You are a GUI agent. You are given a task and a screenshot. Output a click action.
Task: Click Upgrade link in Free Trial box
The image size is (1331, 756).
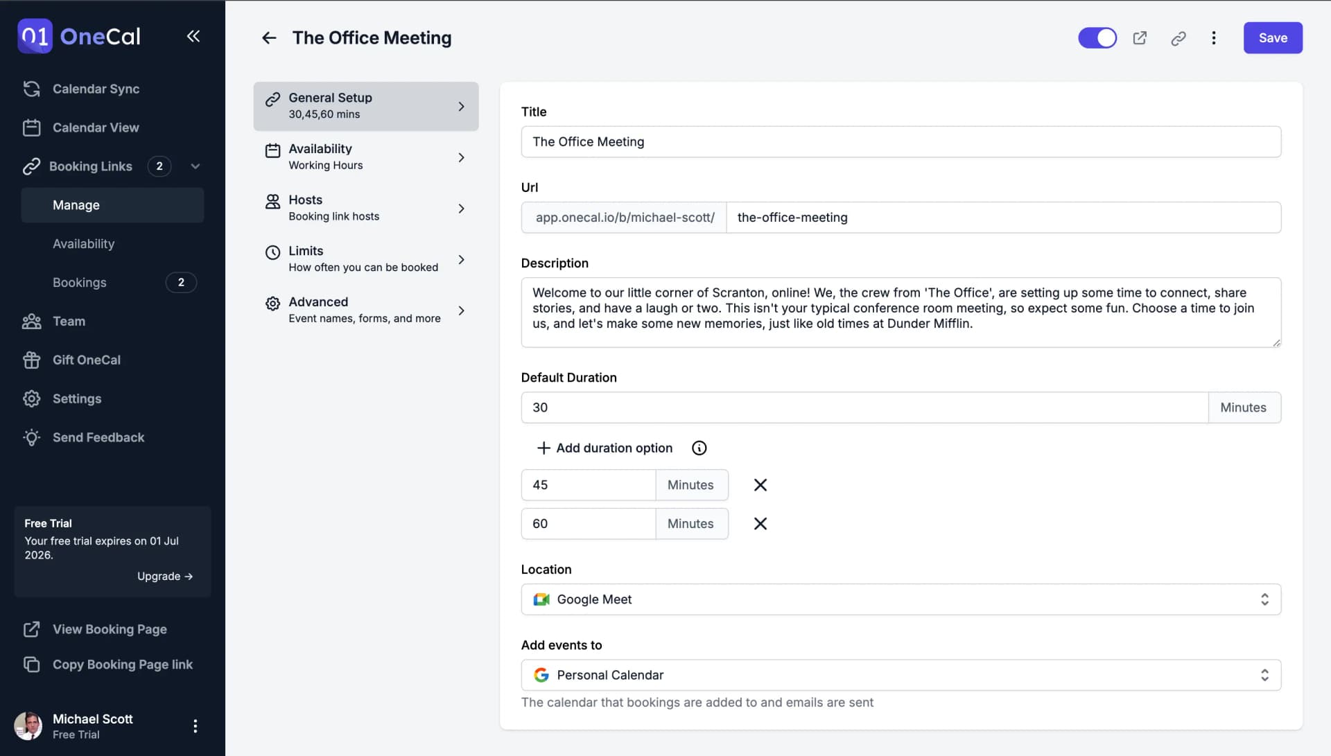pos(165,577)
